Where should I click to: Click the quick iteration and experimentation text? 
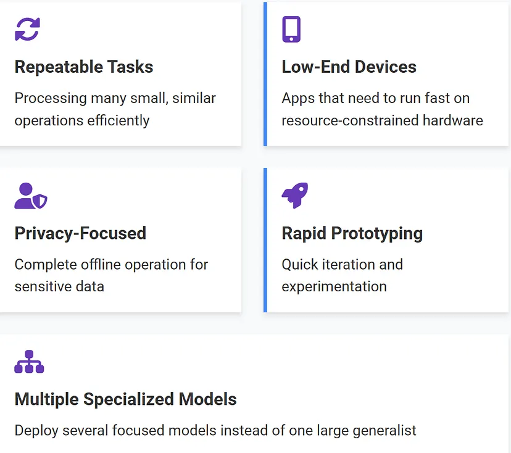pyautogui.click(x=342, y=275)
